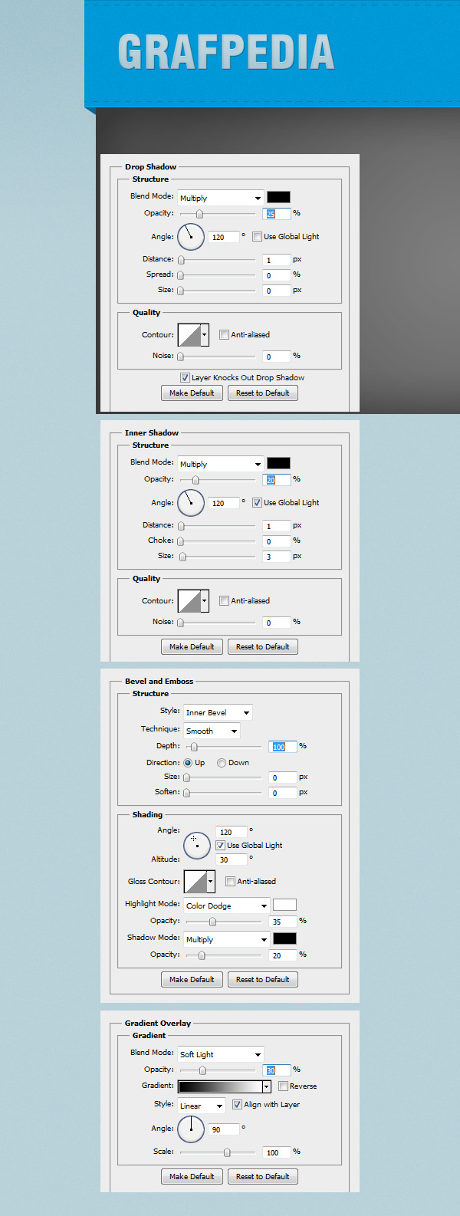Click the black-to-white gradient bar
The width and height of the screenshot is (460, 1216).
tap(220, 1086)
